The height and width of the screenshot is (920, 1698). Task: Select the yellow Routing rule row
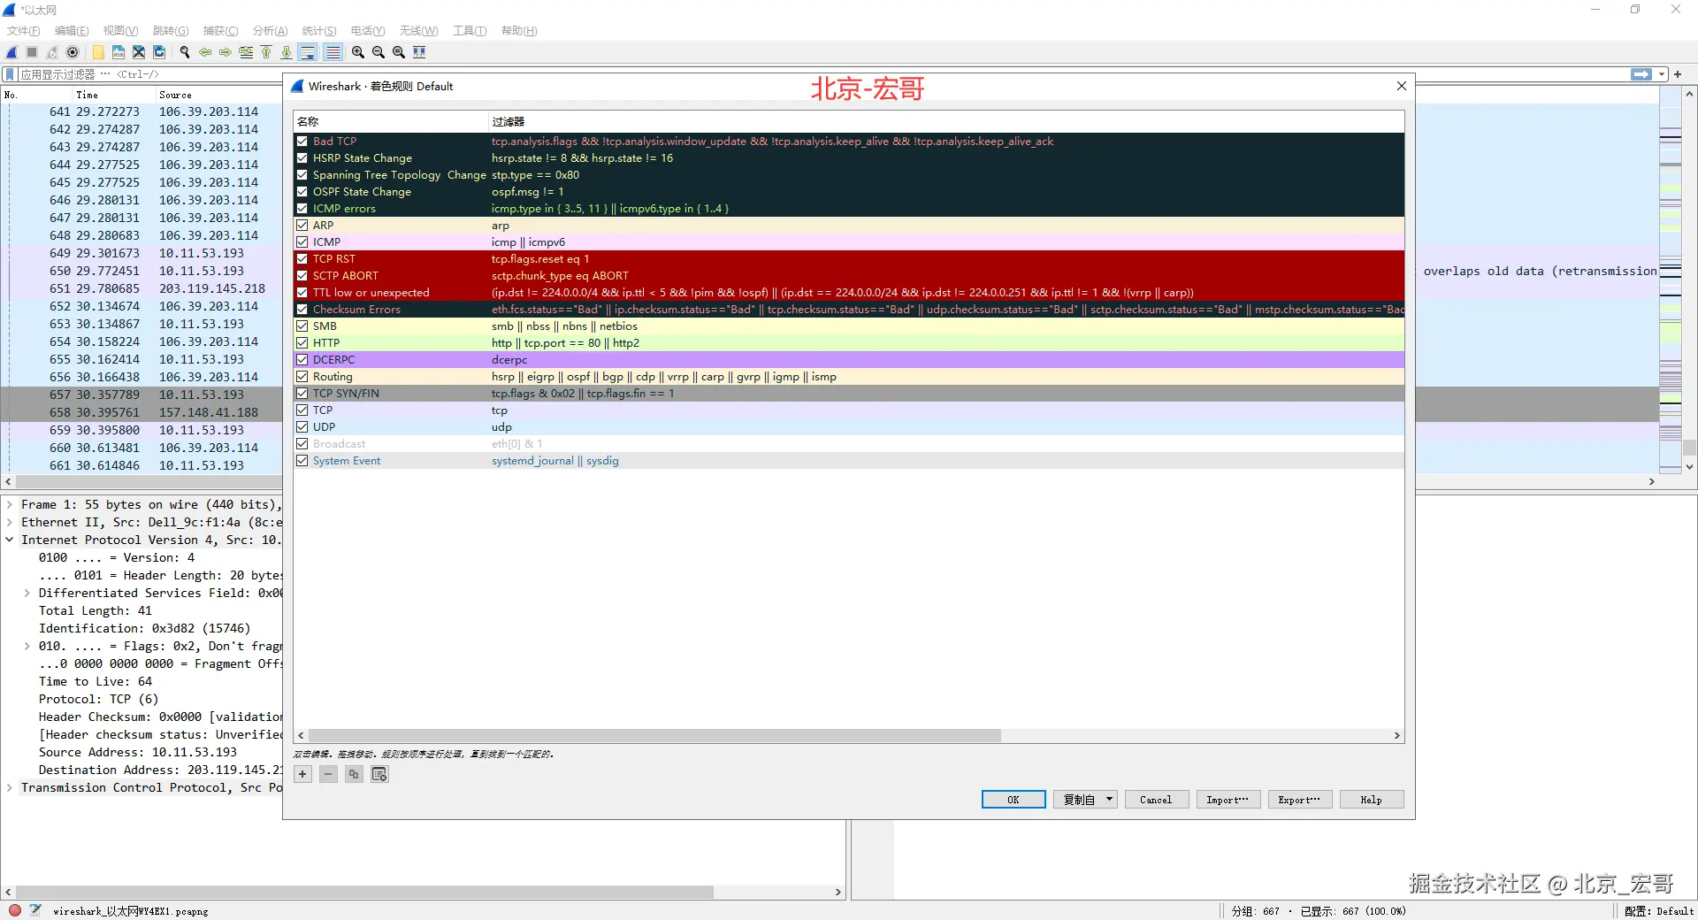click(849, 377)
